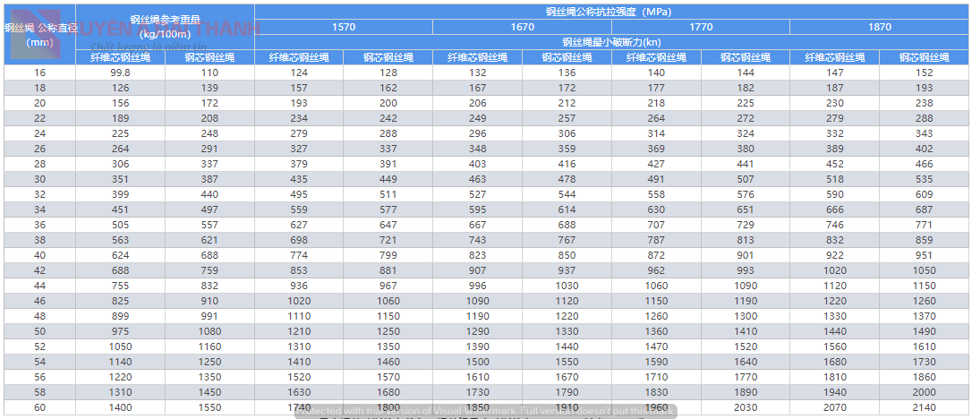
Task: Click 纤维芯钢丝绳 subheader under 1770
Action: [656, 57]
